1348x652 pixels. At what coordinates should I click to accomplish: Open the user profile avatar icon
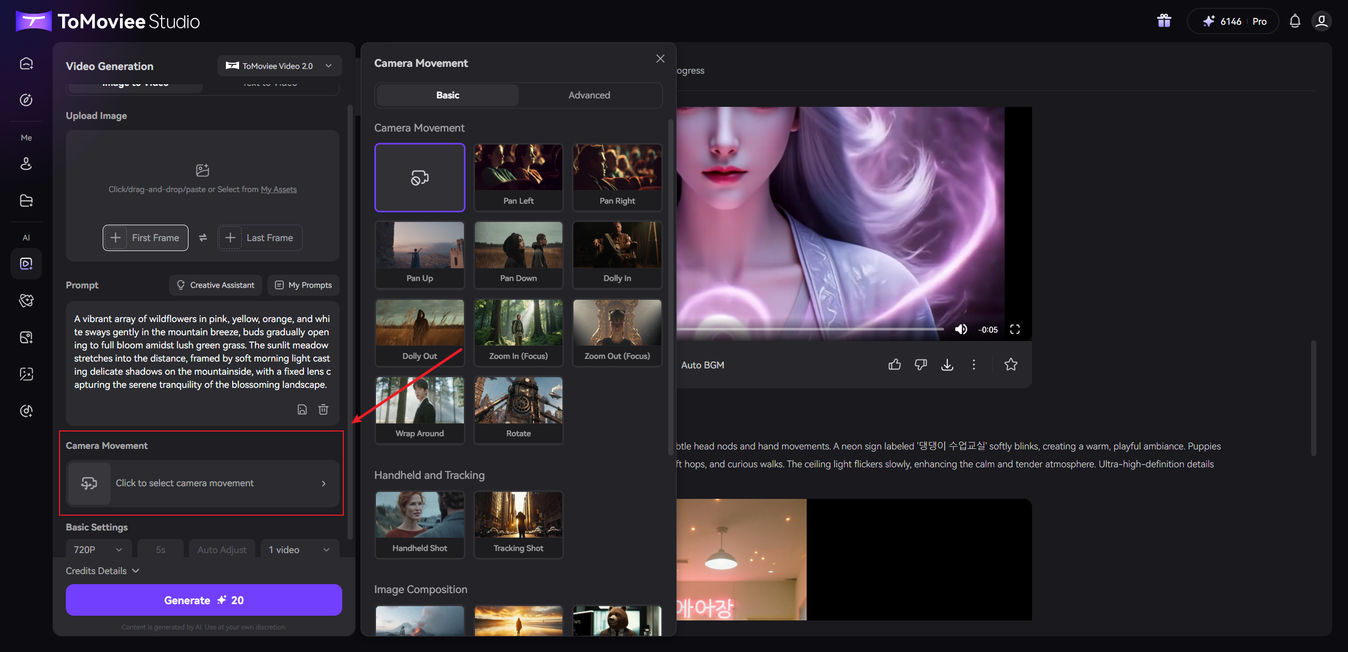click(x=1322, y=21)
